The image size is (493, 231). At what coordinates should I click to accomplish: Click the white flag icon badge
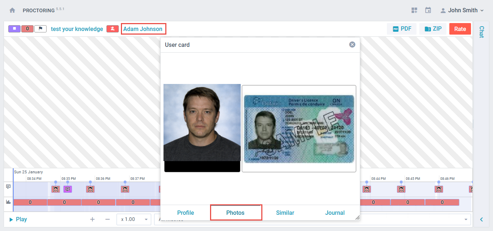[x=40, y=29]
